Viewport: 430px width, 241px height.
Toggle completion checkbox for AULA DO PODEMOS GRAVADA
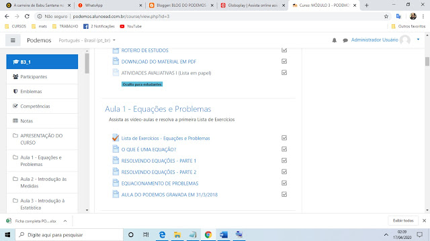coord(284,194)
